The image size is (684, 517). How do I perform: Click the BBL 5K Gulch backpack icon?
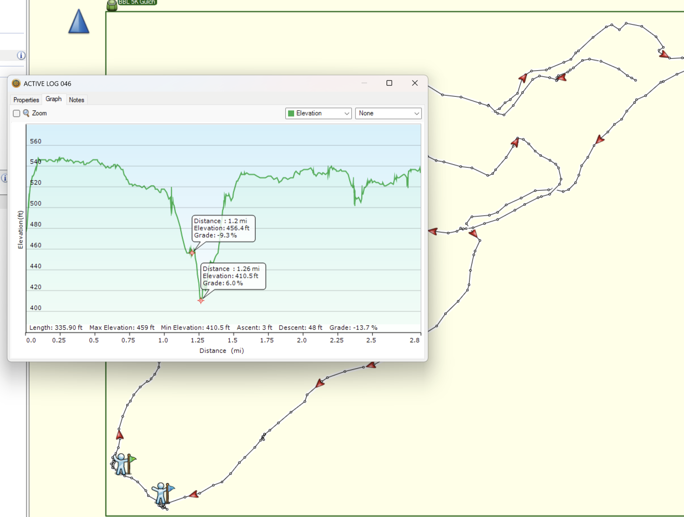point(112,5)
